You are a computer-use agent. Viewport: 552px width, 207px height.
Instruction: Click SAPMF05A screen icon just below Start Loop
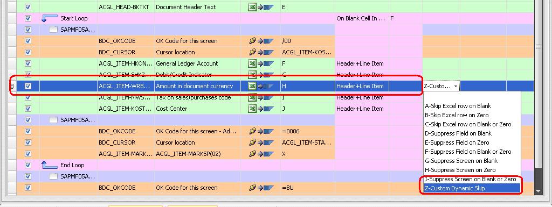coord(53,30)
